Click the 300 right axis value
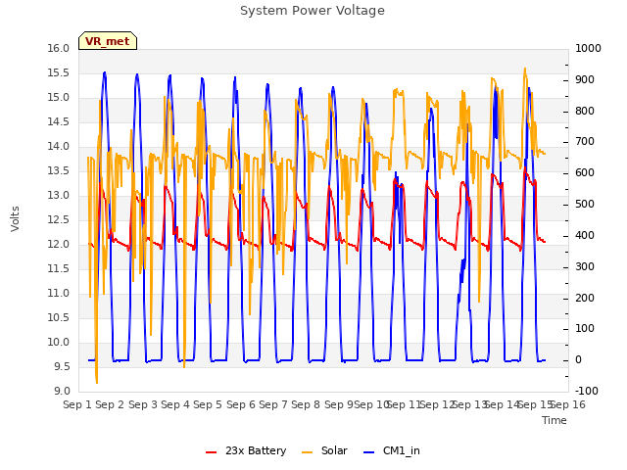 [x=585, y=267]
